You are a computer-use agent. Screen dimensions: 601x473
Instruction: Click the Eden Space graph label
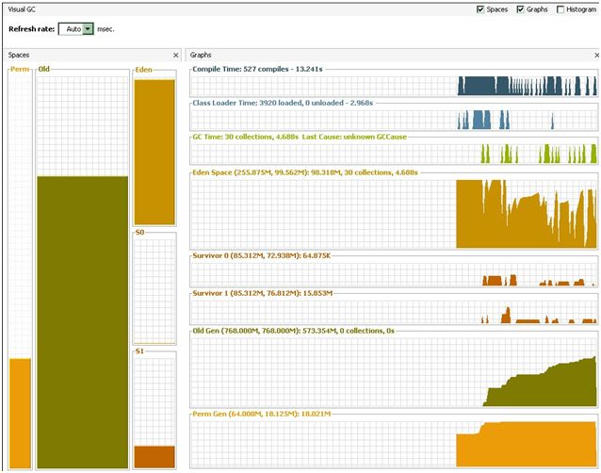click(x=305, y=172)
